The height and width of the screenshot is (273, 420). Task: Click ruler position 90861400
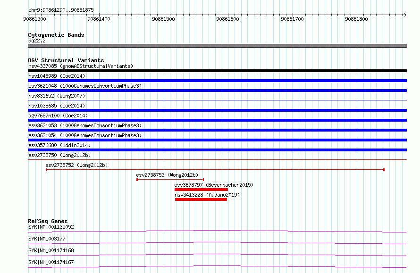click(99, 19)
